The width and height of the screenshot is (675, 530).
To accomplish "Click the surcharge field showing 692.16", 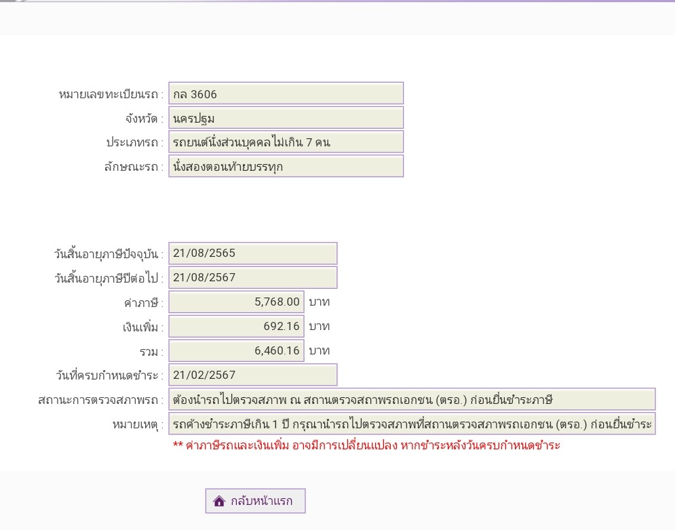I will (236, 327).
